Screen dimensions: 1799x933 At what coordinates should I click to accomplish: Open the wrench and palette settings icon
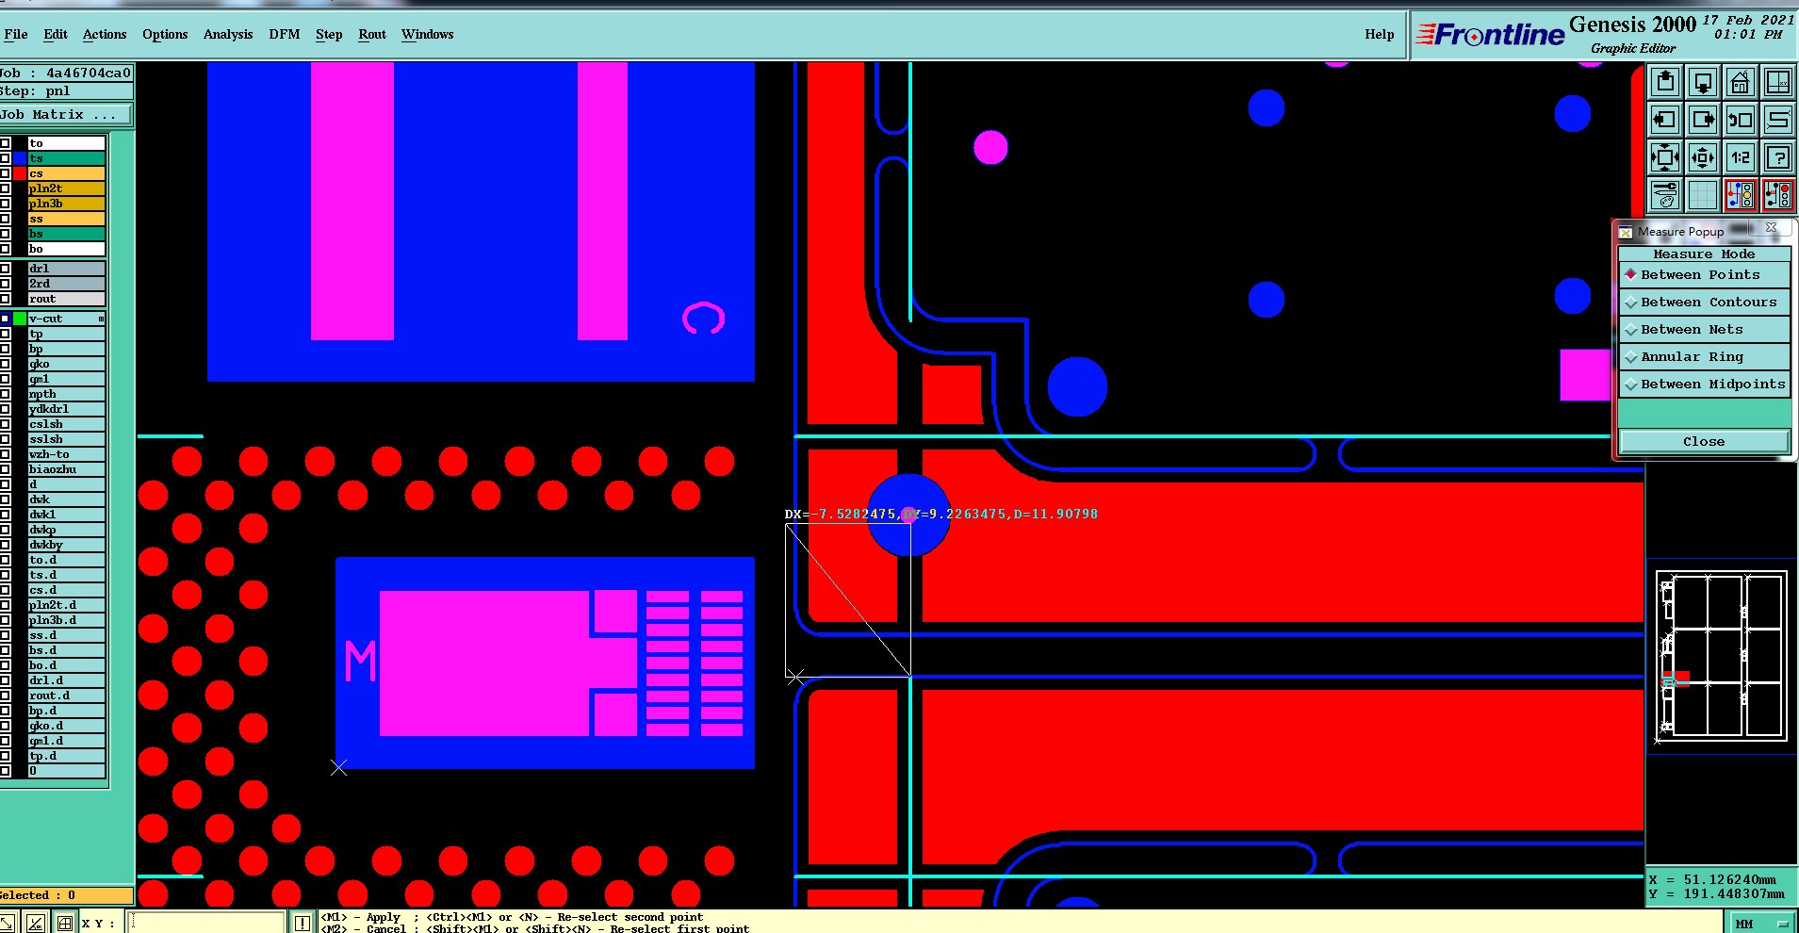click(x=1665, y=195)
